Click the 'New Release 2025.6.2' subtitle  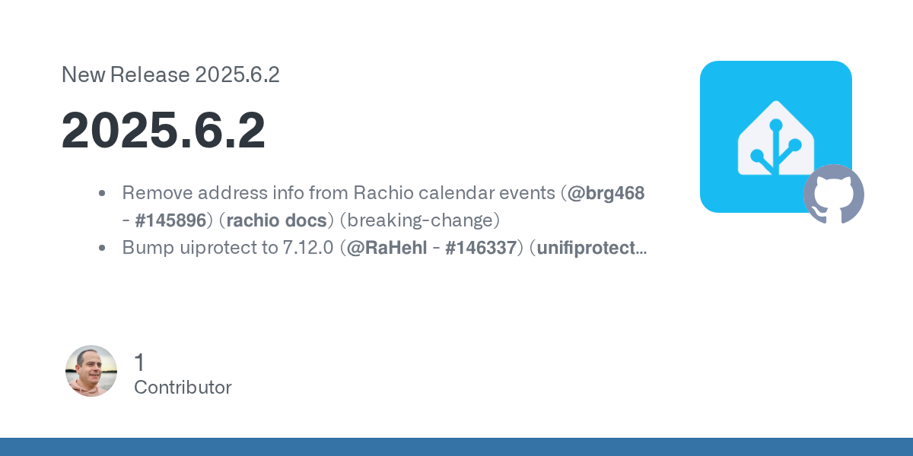[x=170, y=74]
